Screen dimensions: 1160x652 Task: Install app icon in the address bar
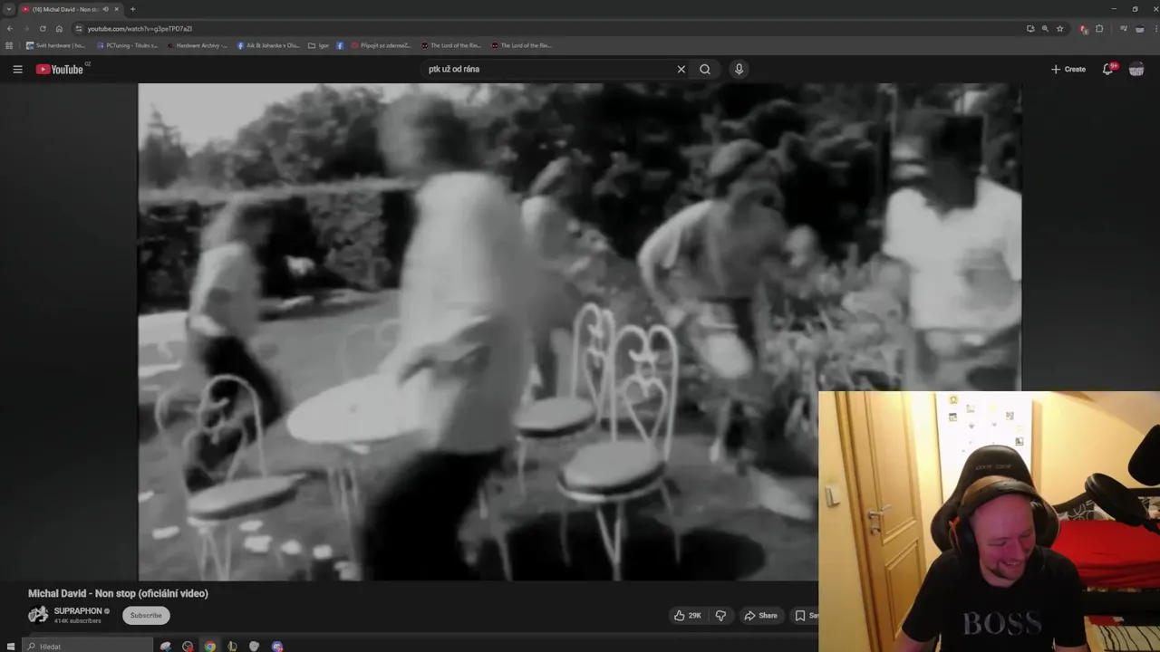coord(1030,28)
